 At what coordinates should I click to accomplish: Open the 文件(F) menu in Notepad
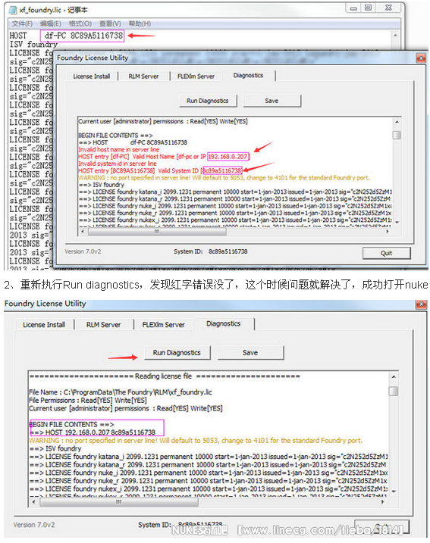(22, 23)
